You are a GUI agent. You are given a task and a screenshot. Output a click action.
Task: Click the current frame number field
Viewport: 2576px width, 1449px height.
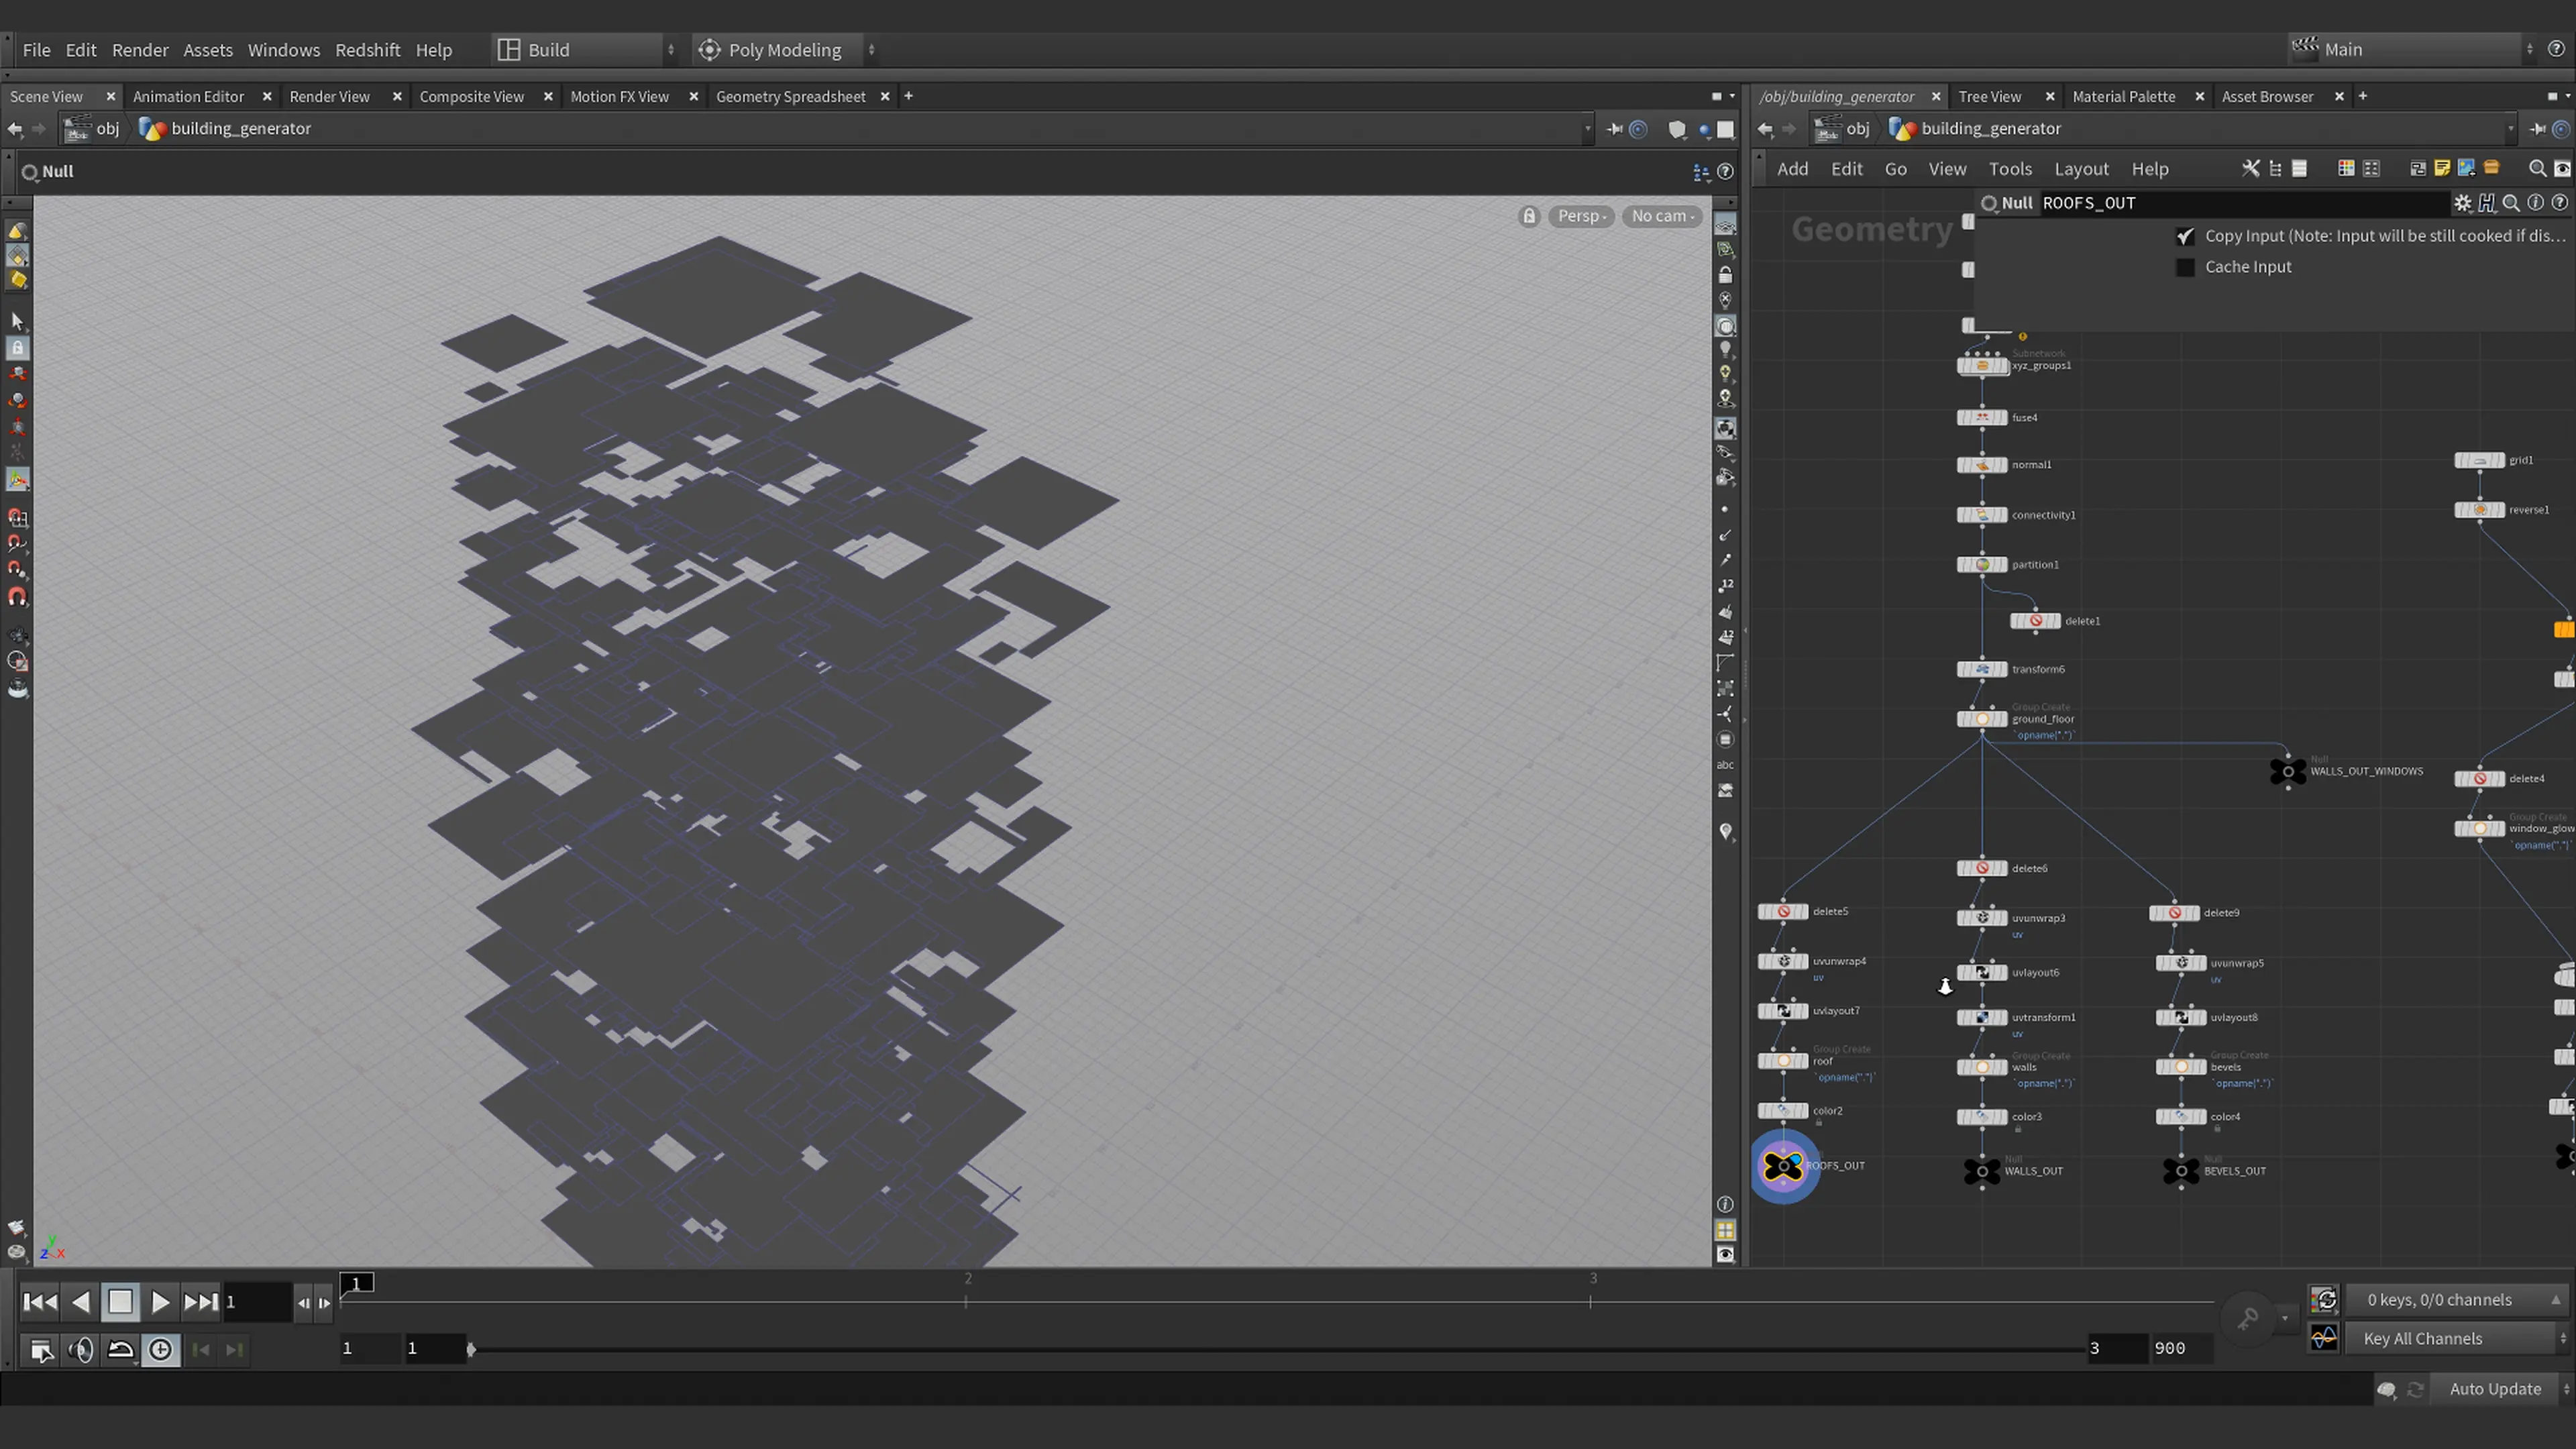coord(257,1302)
